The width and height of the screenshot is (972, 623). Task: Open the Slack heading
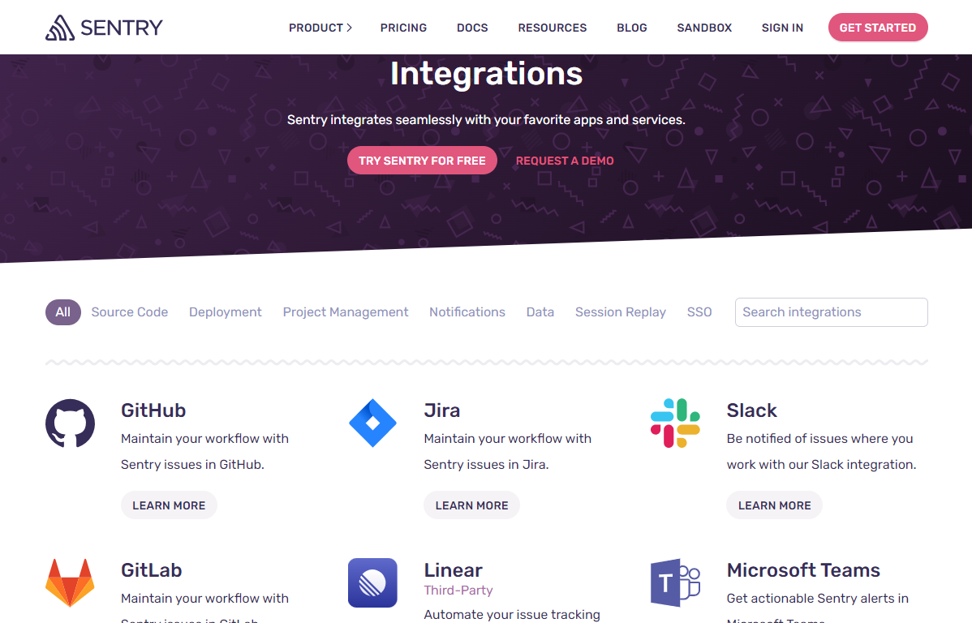point(751,410)
